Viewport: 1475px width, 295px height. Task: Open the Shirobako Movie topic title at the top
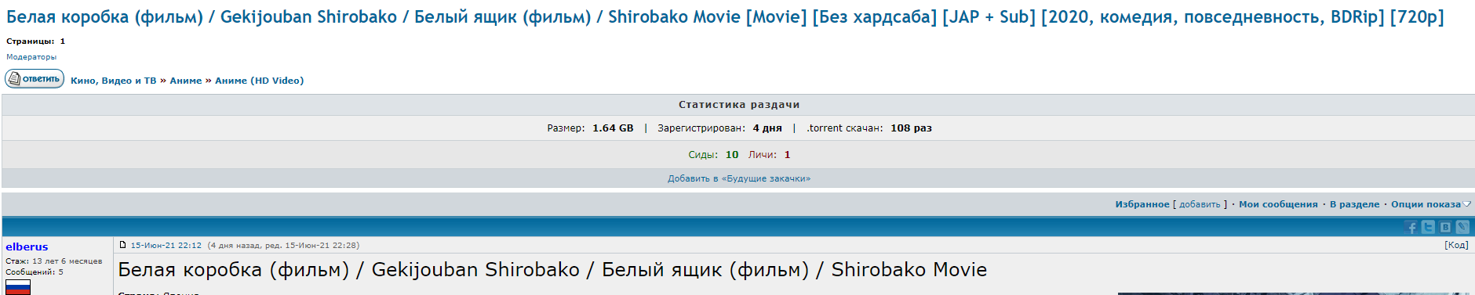point(725,16)
